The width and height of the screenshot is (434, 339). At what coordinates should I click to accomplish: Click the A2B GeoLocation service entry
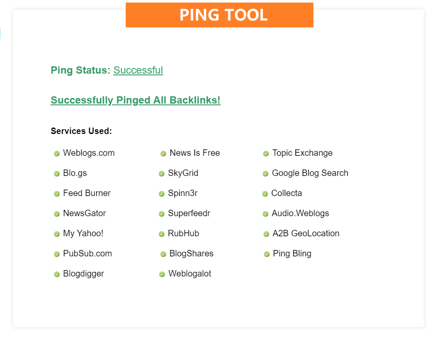[x=306, y=233]
